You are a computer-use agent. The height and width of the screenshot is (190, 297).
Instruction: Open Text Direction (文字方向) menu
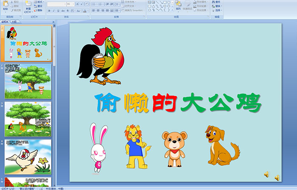129,2
